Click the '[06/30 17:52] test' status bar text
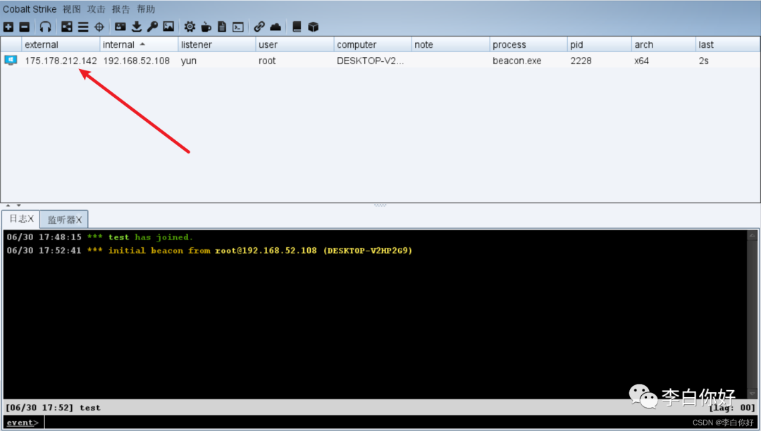Screen dimensions: 761x431 tap(53, 408)
